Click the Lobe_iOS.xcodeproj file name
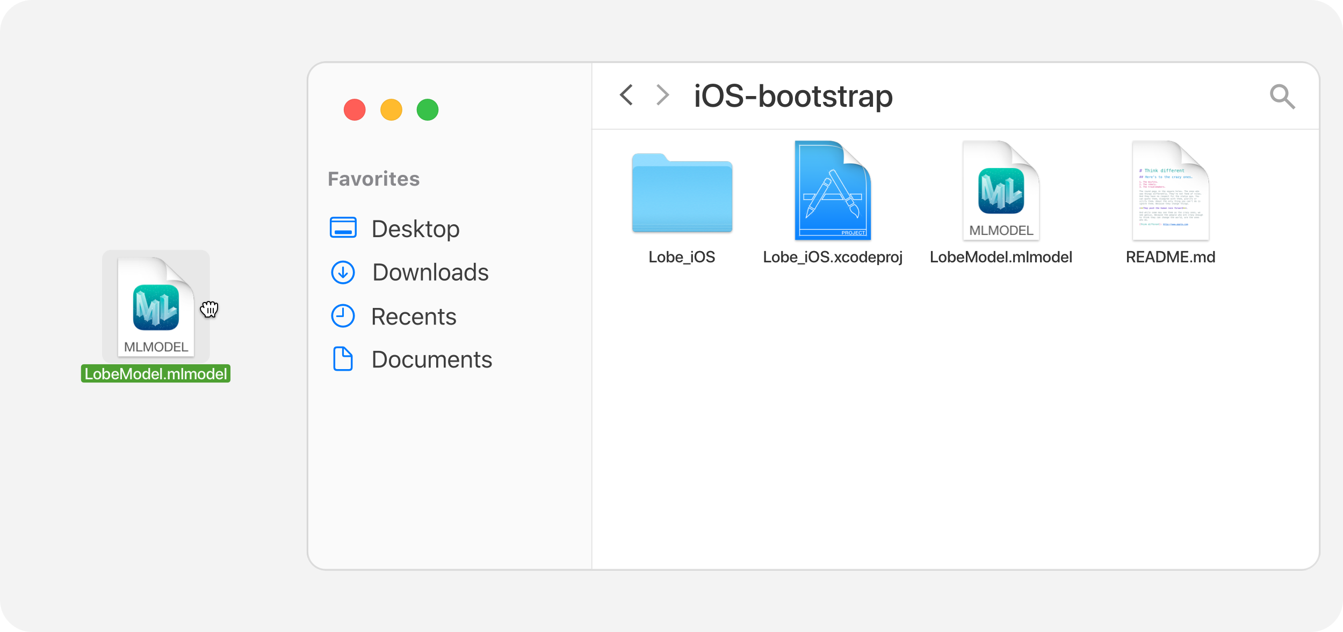This screenshot has height=632, width=1343. tap(833, 257)
